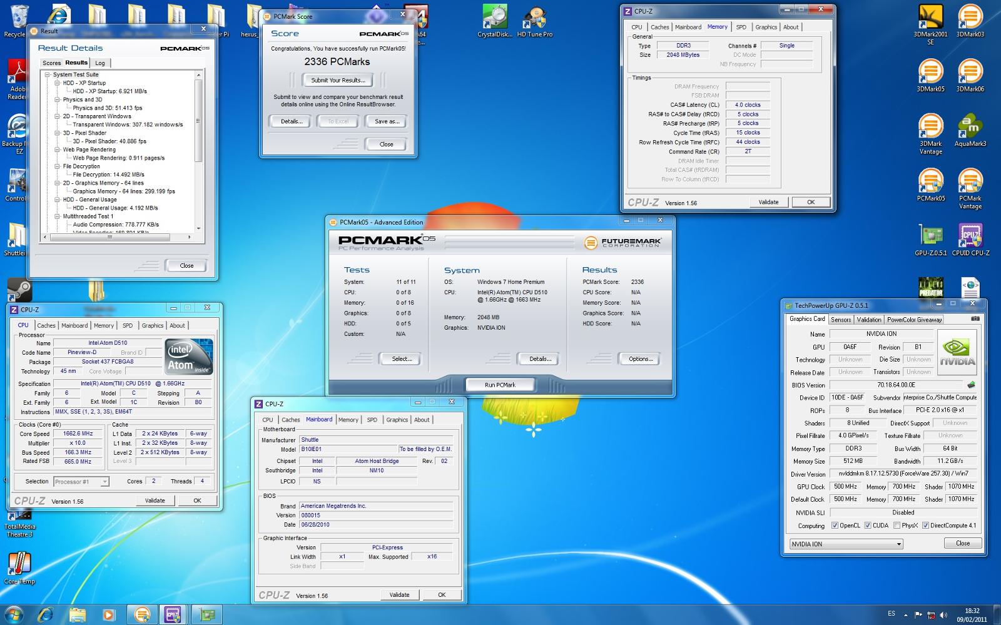This screenshot has width=1001, height=625.
Task: Switch to Log tab in Result Details
Action: [x=100, y=63]
